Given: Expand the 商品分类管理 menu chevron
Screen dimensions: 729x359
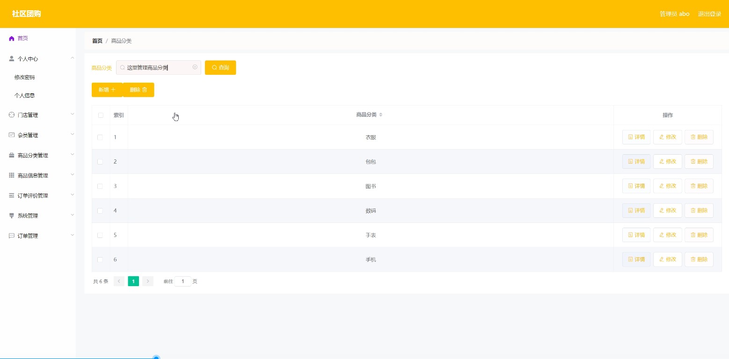Looking at the screenshot, I should point(72,154).
